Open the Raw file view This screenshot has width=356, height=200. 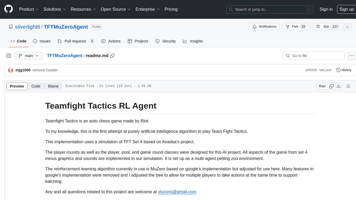(322, 86)
